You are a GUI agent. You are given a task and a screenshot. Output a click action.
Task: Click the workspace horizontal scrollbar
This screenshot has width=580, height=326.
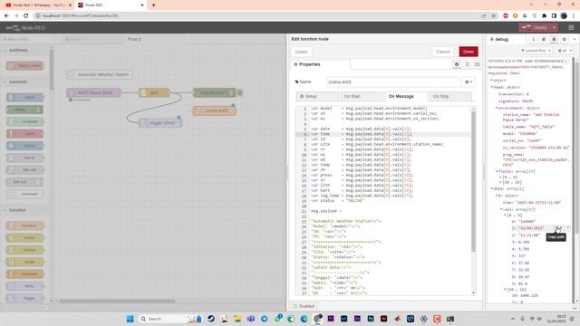pos(117,301)
